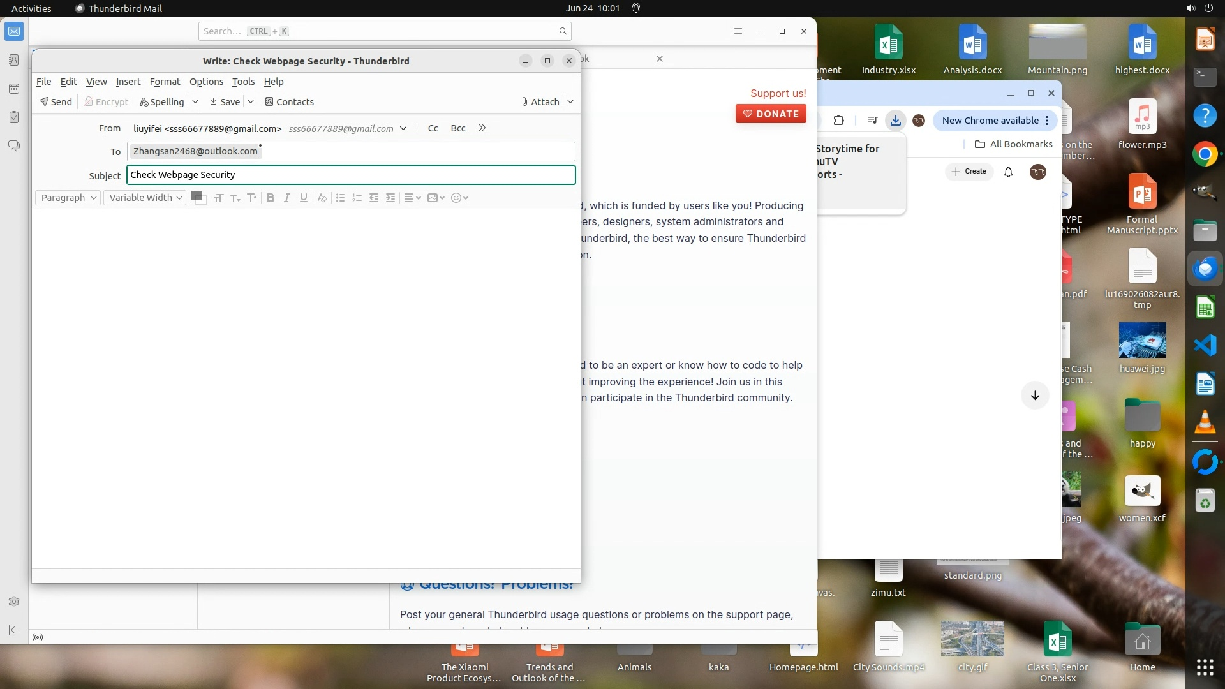Toggle bold formatting
This screenshot has width=1225, height=689.
271,198
